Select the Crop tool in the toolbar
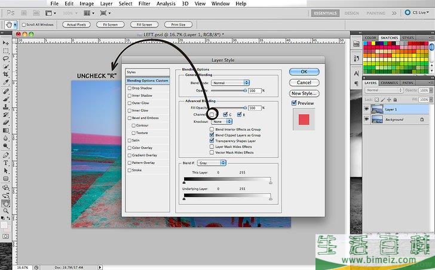The width and height of the screenshot is (435, 270). (6, 74)
